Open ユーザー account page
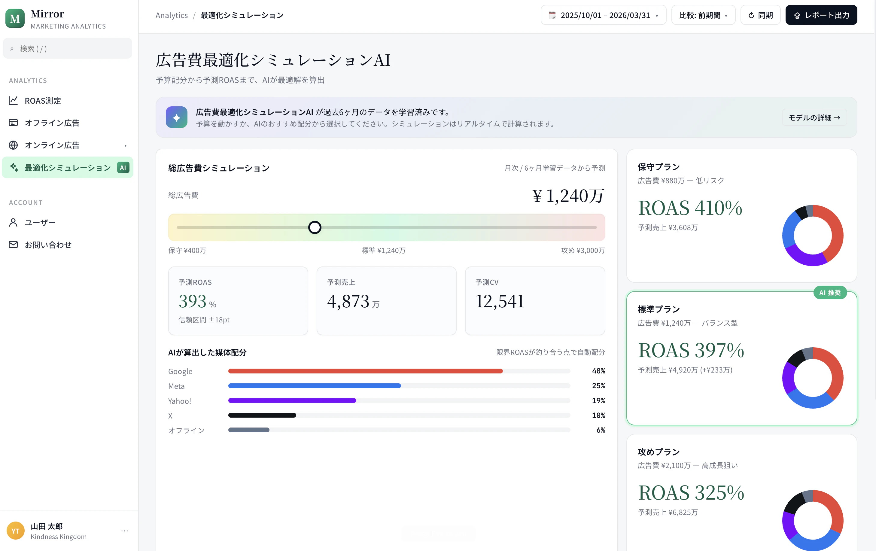This screenshot has height=551, width=876. (68, 222)
